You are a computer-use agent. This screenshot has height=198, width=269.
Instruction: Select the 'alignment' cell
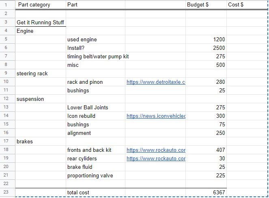tap(96, 133)
